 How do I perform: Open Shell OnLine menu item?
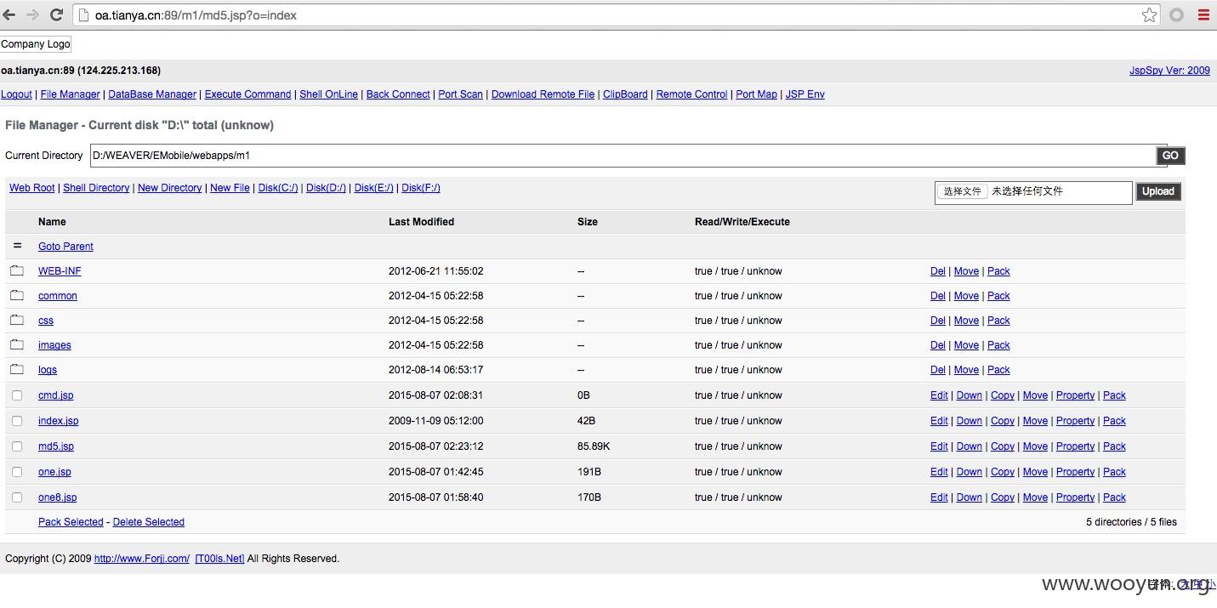pyautogui.click(x=328, y=94)
